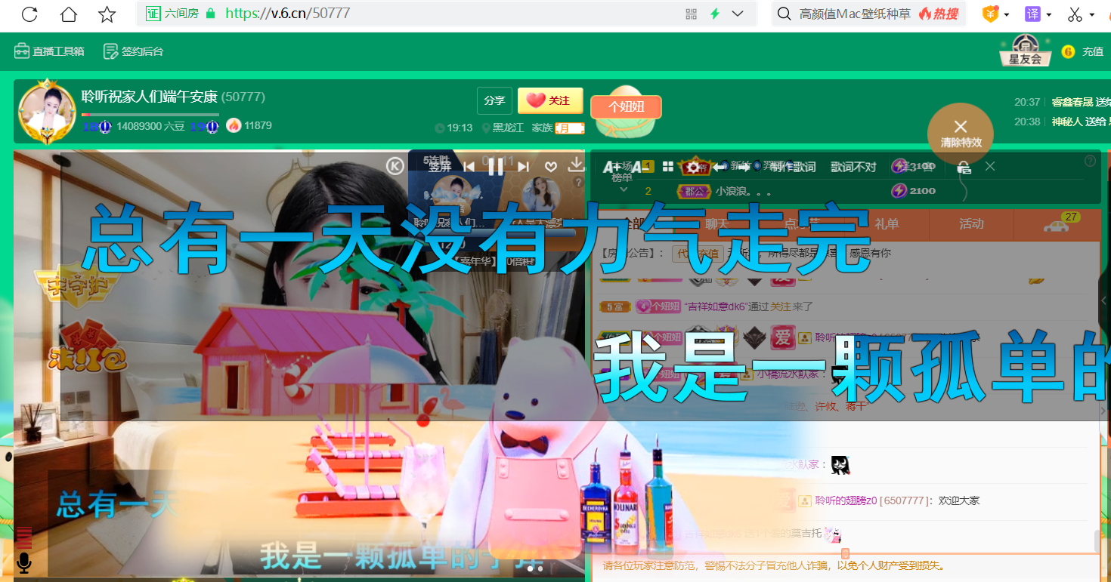
Task: Click user name 小浪浪 in the ranking
Action: pyautogui.click(x=743, y=191)
